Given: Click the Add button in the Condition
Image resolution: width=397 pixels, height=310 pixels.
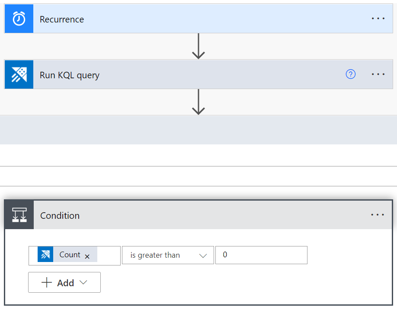Looking at the screenshot, I should [64, 282].
